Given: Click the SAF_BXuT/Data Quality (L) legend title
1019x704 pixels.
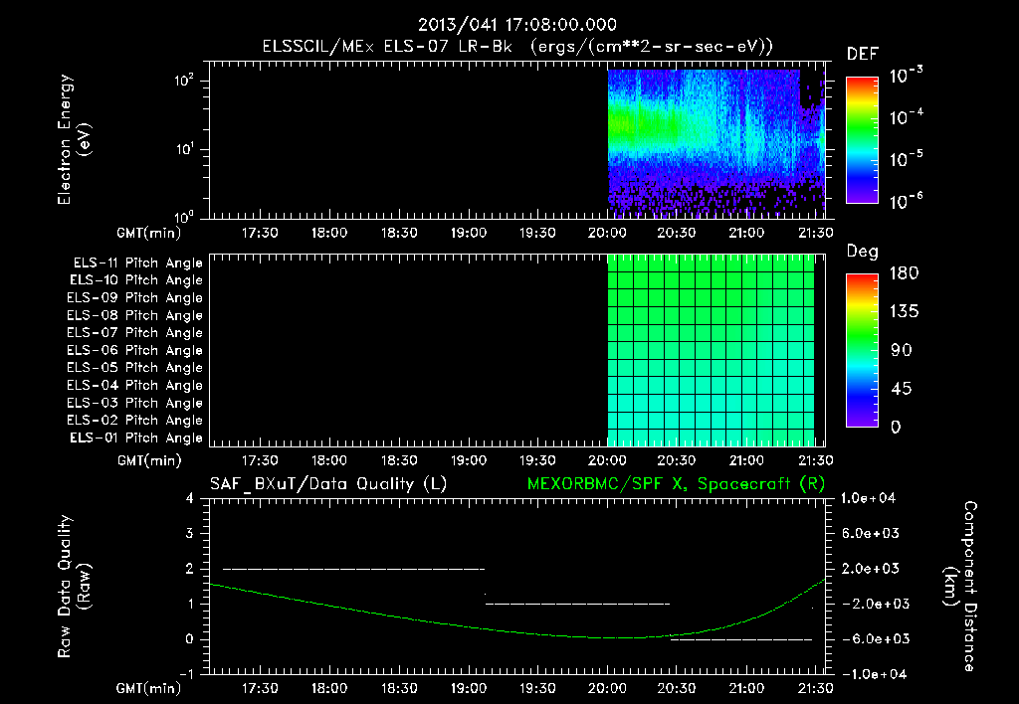Looking at the screenshot, I should (328, 484).
